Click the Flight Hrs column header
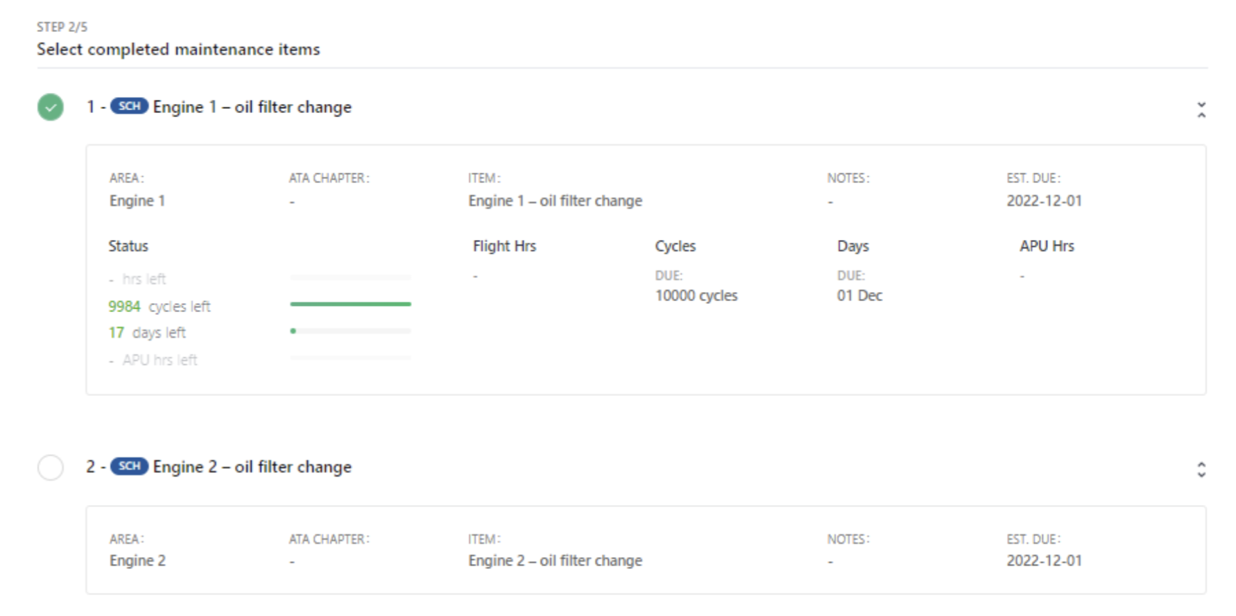Image resolution: width=1236 pixels, height=616 pixels. point(504,246)
